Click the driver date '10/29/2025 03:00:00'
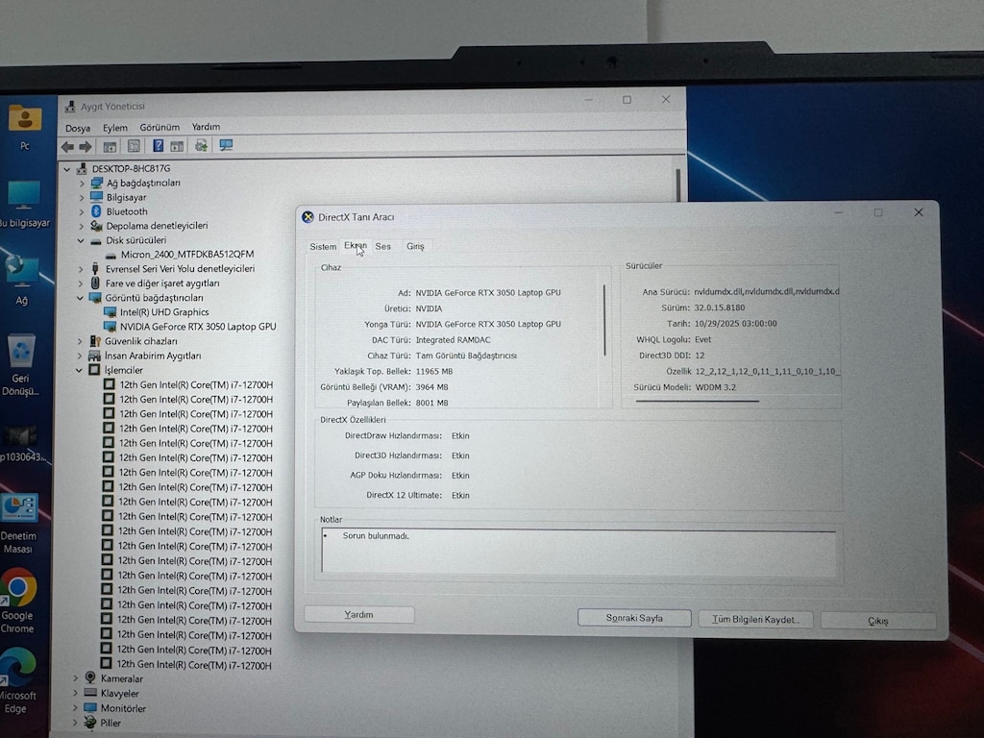Image resolution: width=984 pixels, height=738 pixels. coord(735,324)
